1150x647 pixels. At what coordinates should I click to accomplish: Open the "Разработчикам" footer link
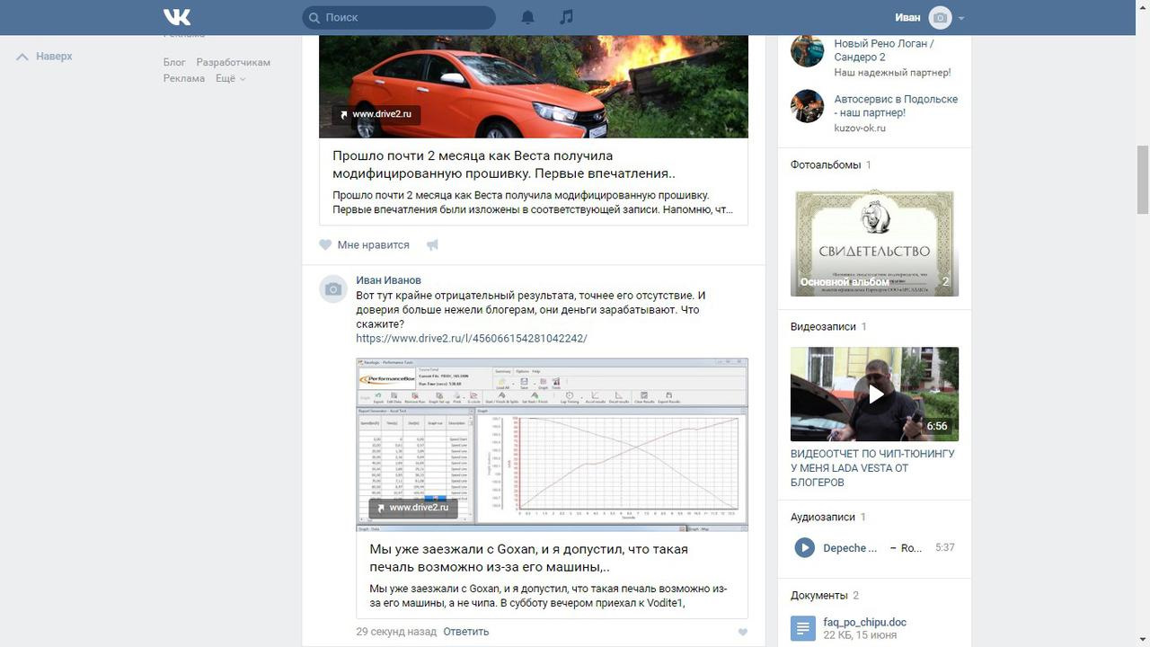234,62
